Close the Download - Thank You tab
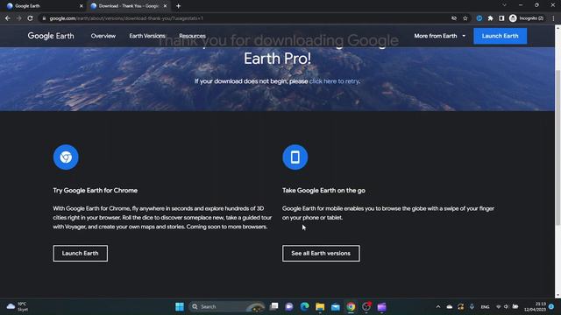Image resolution: width=561 pixels, height=315 pixels. [x=165, y=6]
